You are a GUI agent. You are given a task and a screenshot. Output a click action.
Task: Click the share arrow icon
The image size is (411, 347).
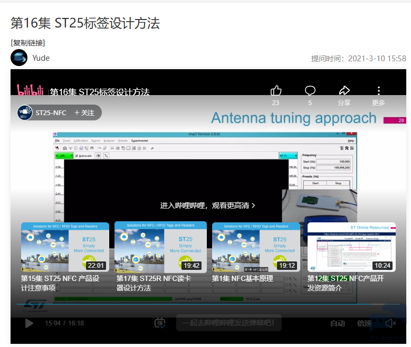pyautogui.click(x=344, y=90)
